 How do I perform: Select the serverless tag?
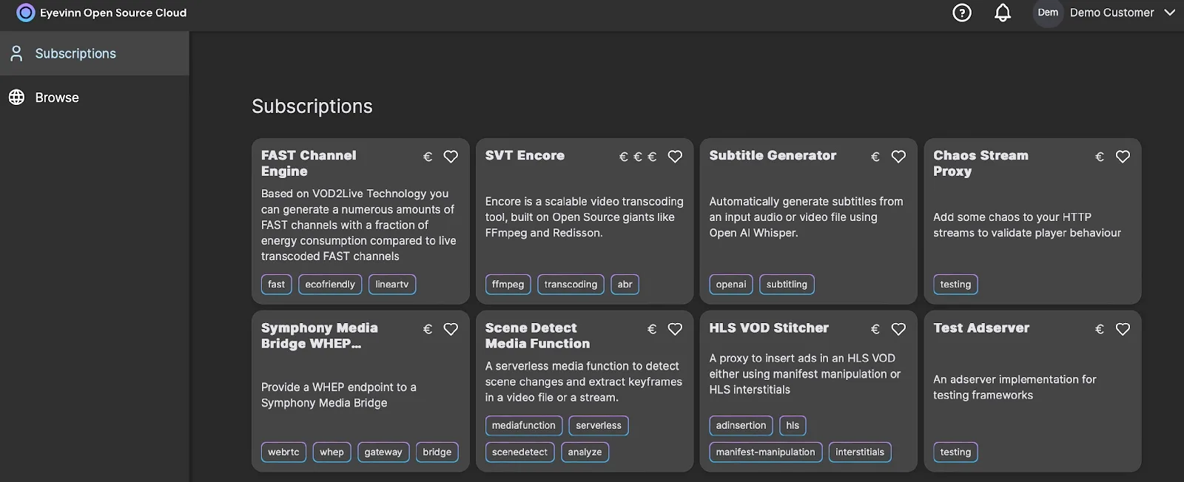pos(599,426)
